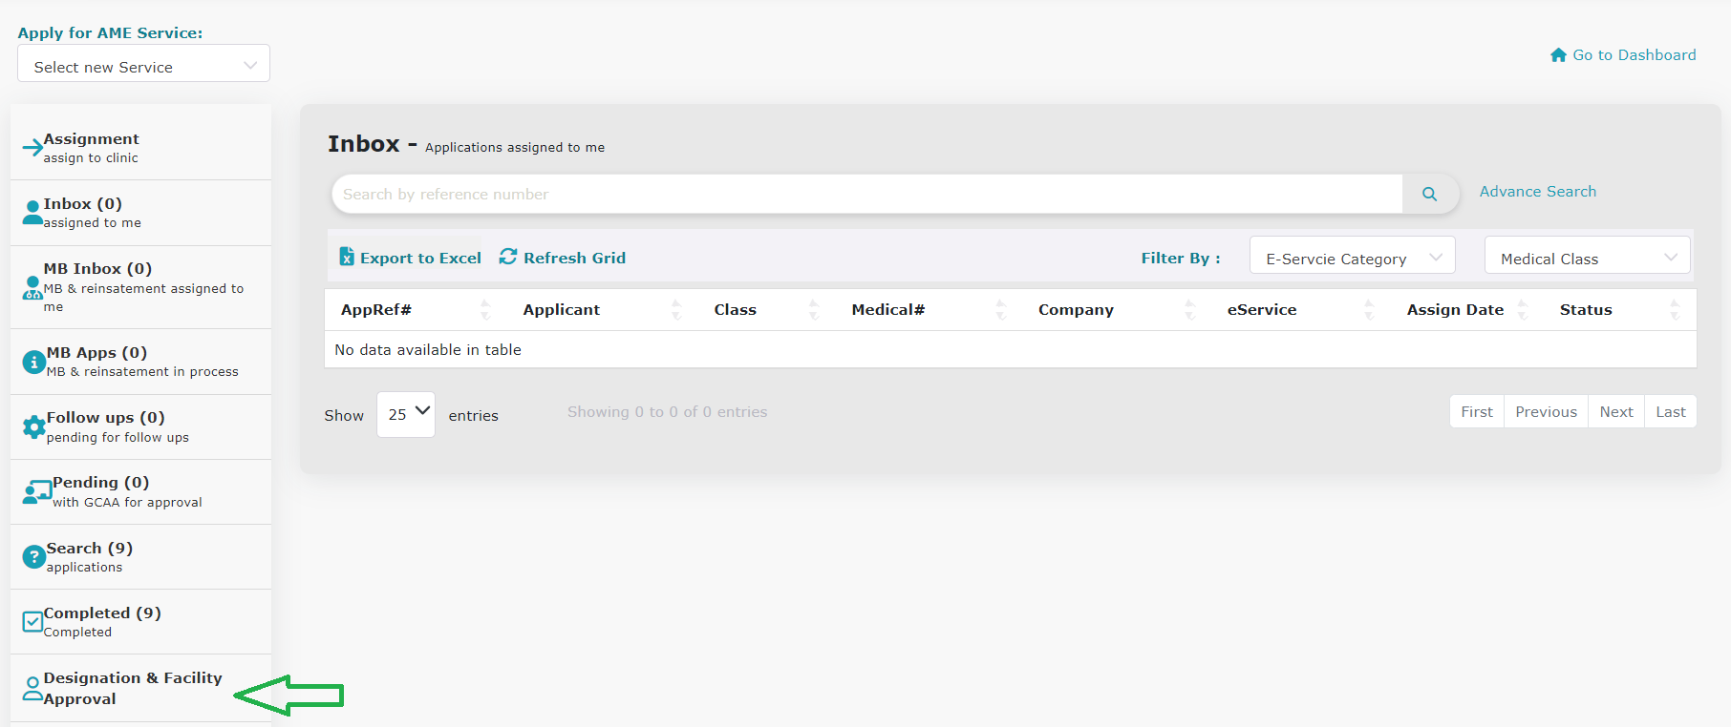Screen dimensions: 1731x727
Task: Click the Assignment arrow icon in sidebar
Action: (32, 148)
